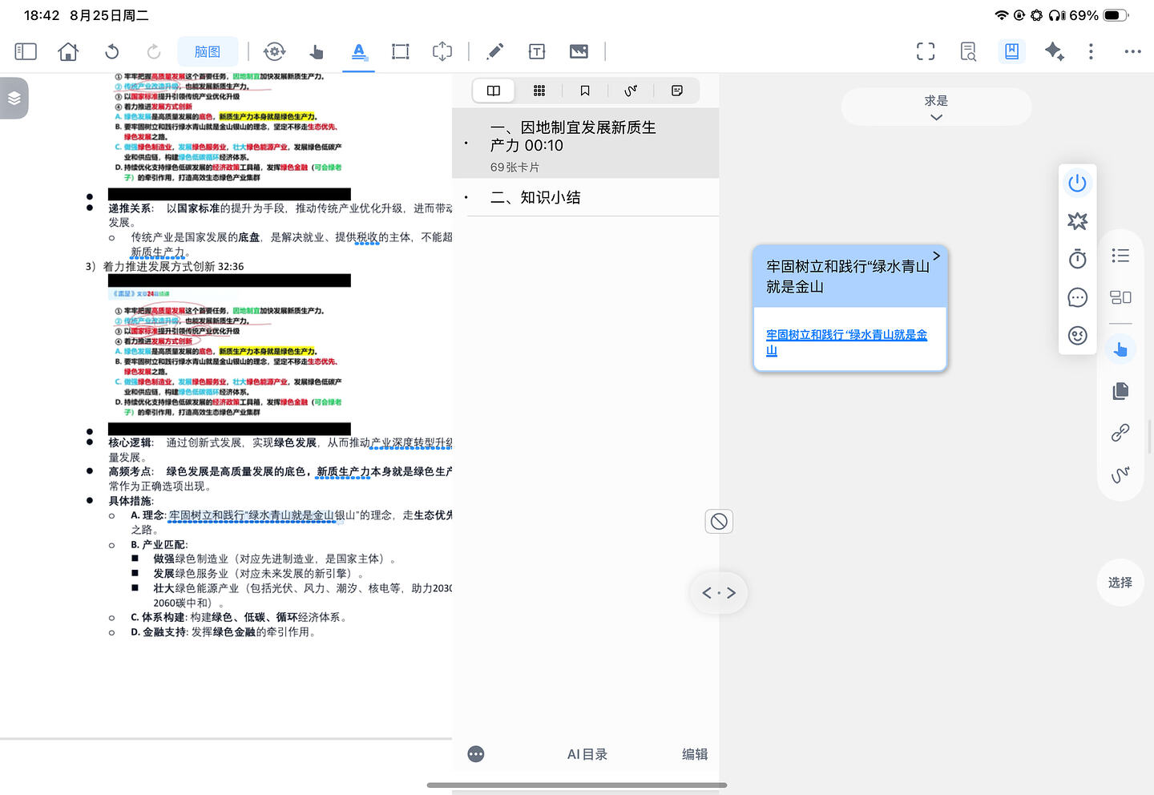Open the timer icon in floating toolbar
This screenshot has width=1154, height=795.
[1078, 259]
